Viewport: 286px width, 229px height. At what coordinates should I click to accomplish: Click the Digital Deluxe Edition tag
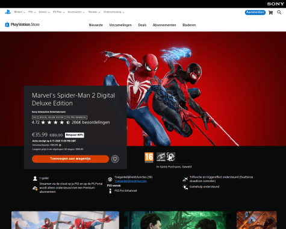[52, 118]
